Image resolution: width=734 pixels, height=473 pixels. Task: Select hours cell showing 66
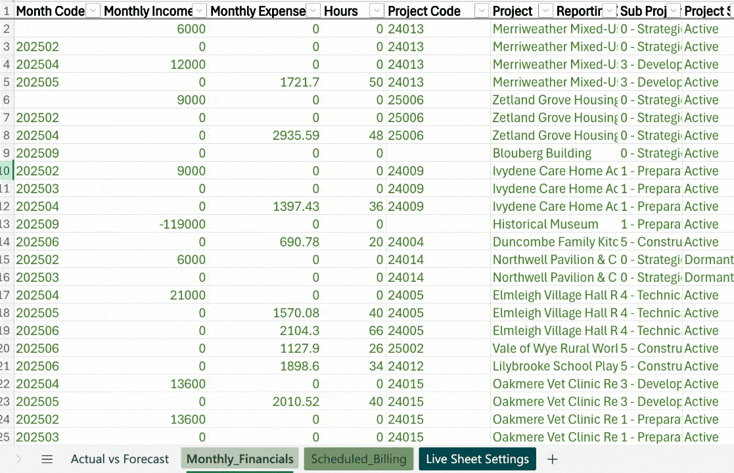click(x=354, y=331)
